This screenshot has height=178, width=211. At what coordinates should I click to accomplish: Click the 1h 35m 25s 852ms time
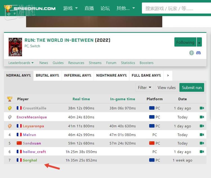pyautogui.click(x=81, y=160)
